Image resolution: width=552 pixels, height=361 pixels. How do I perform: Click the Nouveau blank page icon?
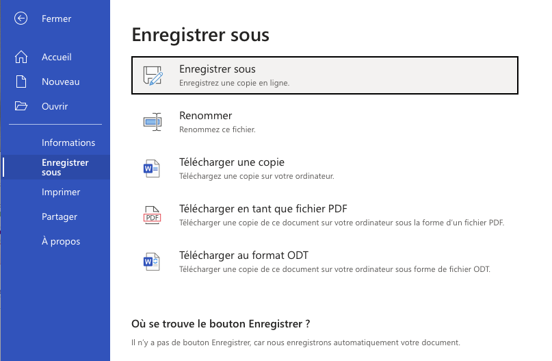tap(21, 82)
